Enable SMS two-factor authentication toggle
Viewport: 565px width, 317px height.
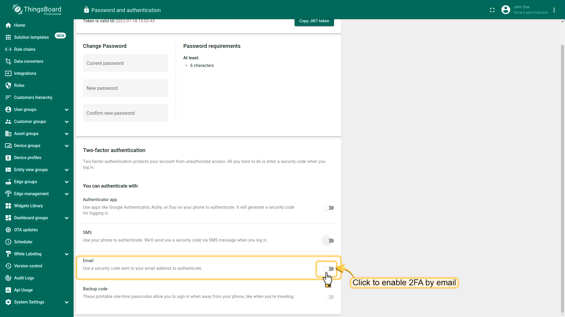(x=329, y=241)
